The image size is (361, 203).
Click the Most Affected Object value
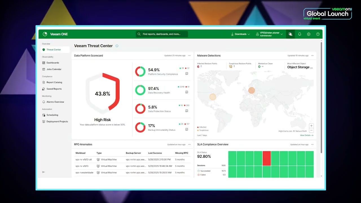pyautogui.click(x=300, y=67)
